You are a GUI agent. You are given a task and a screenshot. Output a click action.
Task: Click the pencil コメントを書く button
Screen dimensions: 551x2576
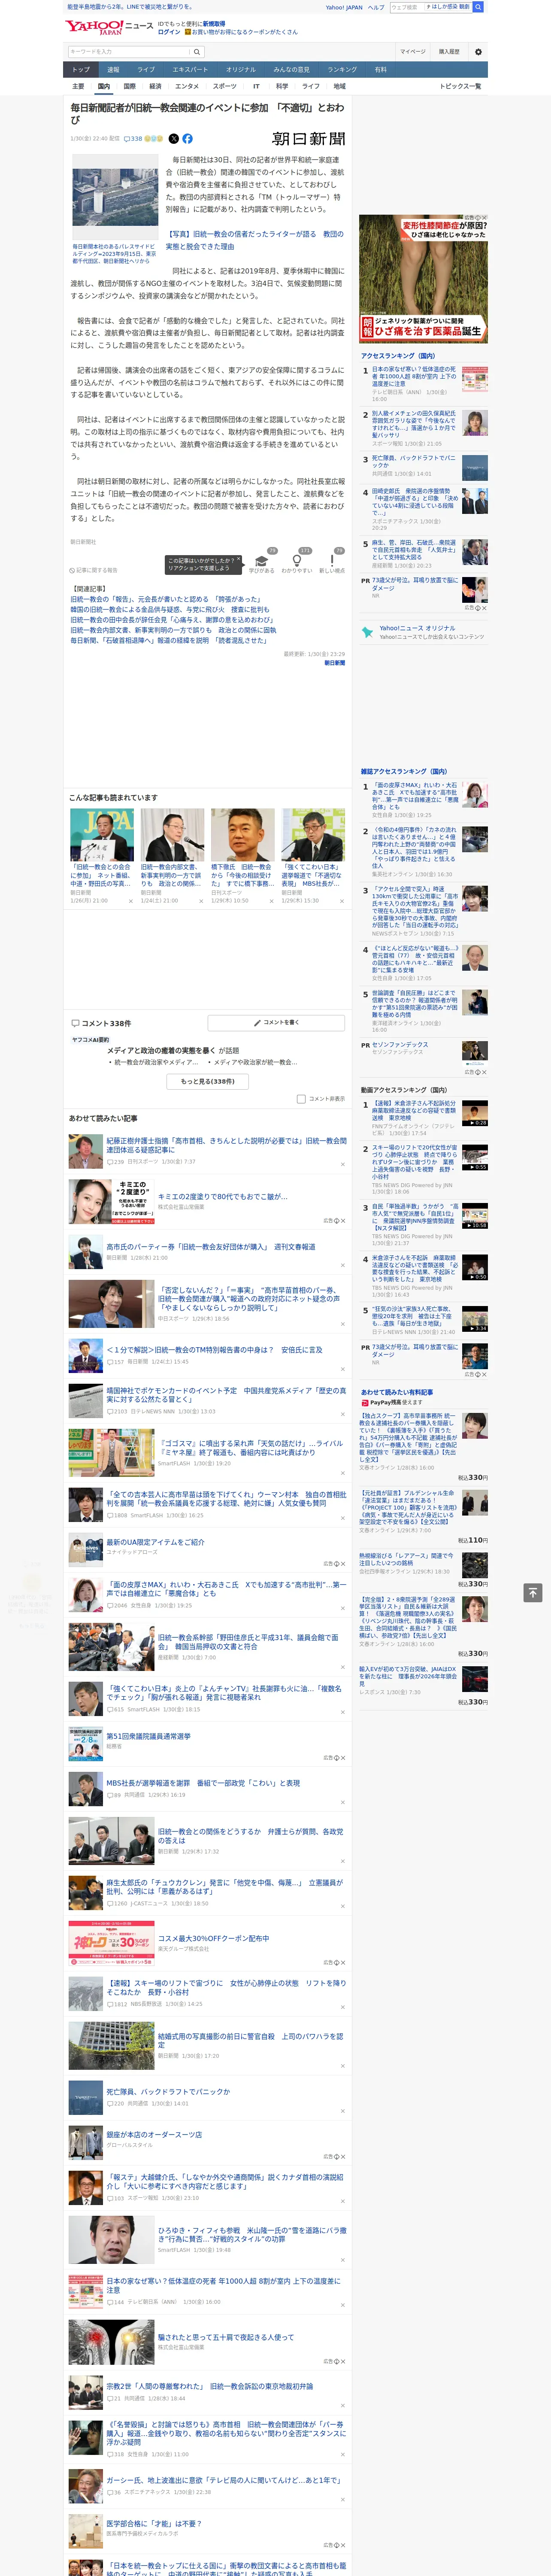click(x=276, y=1023)
